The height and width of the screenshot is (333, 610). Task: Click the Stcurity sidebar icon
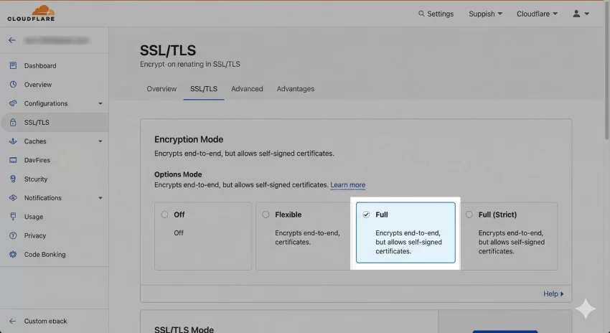pyautogui.click(x=13, y=179)
